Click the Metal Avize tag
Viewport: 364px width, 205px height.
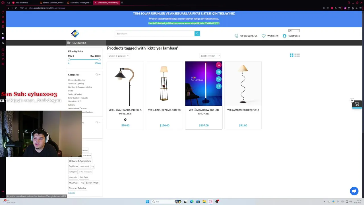tap(73, 183)
